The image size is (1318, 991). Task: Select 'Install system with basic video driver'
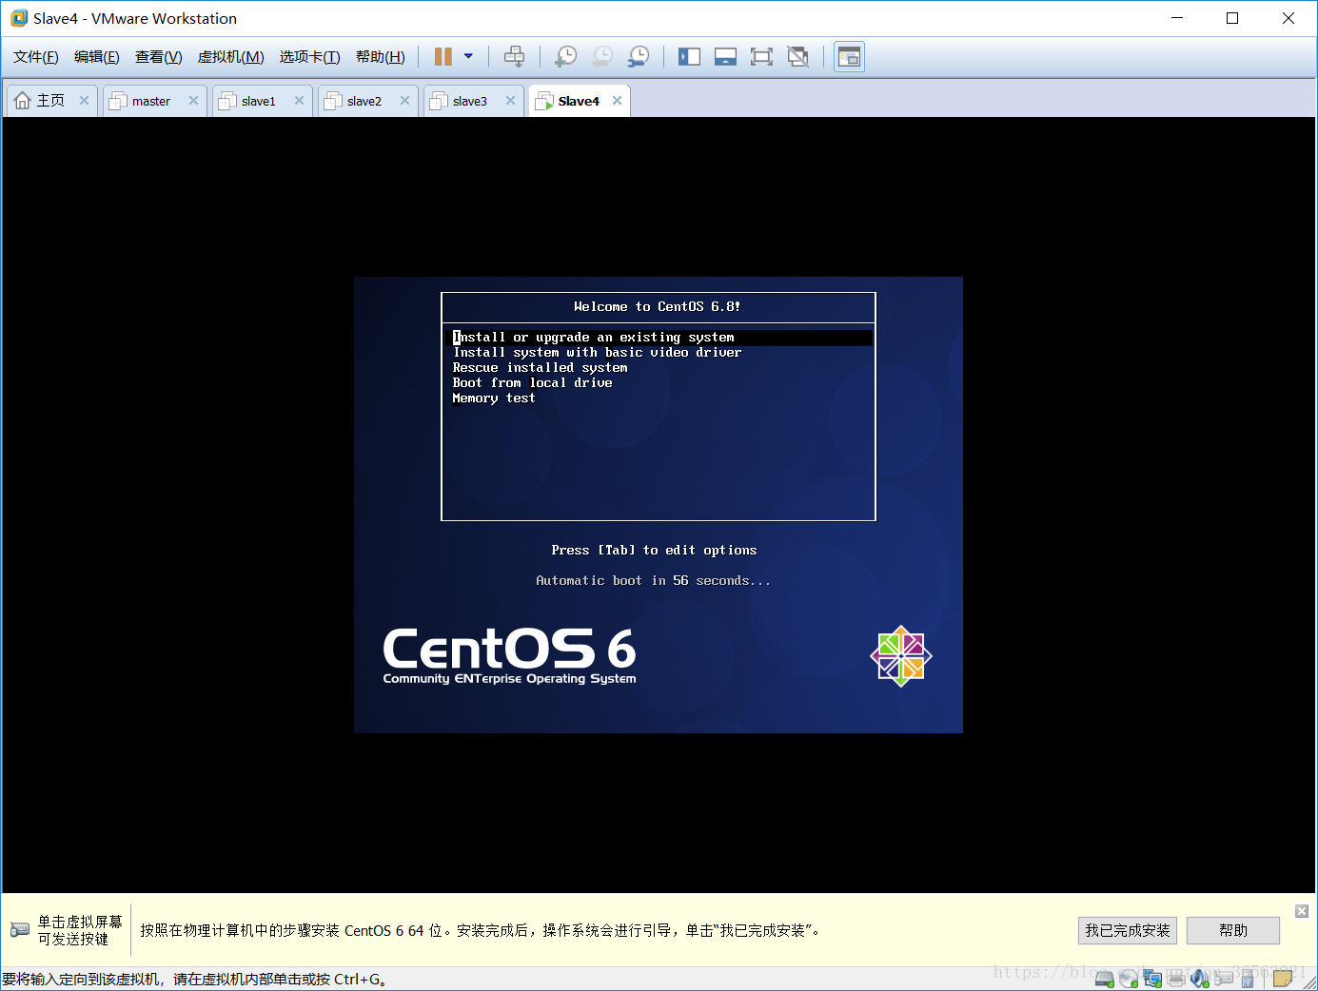tap(597, 353)
